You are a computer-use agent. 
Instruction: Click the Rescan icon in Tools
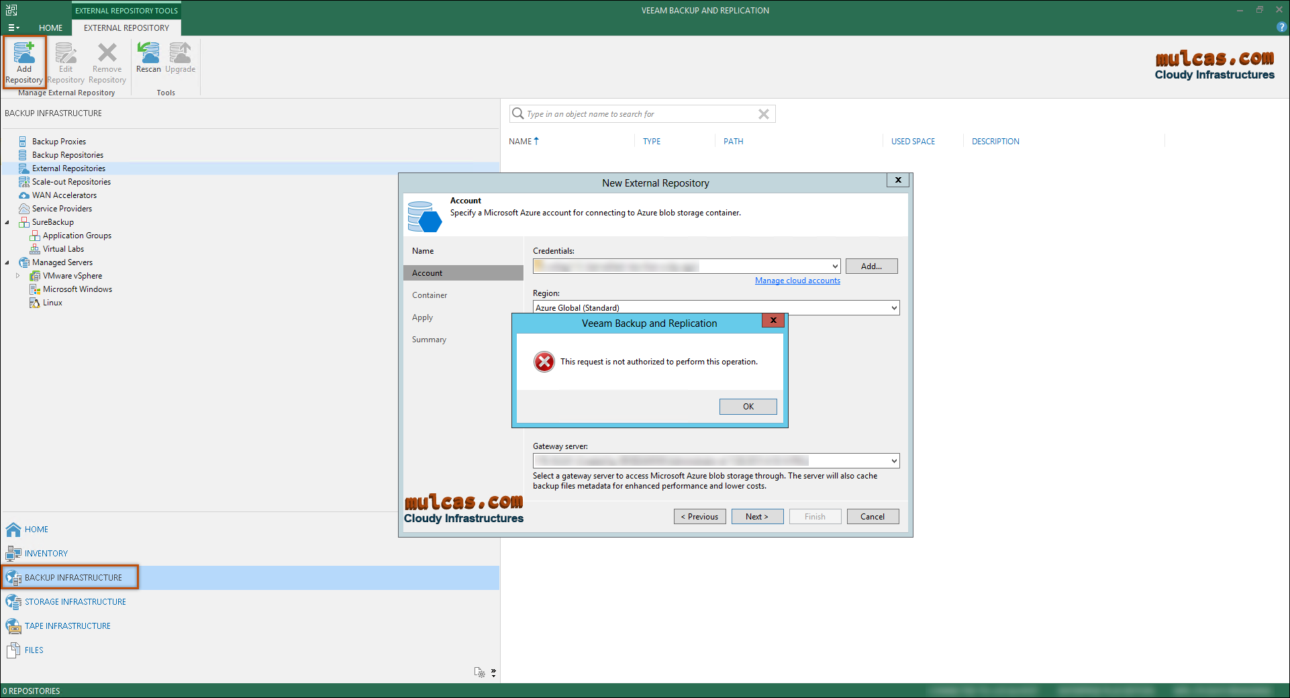point(148,54)
